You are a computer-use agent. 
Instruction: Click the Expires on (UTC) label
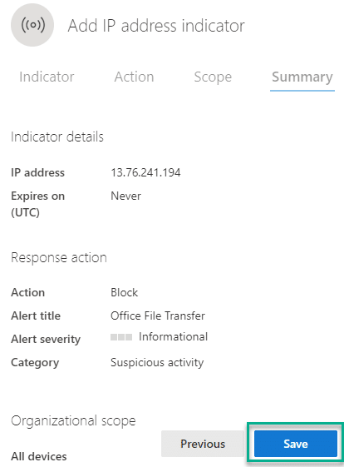click(37, 204)
